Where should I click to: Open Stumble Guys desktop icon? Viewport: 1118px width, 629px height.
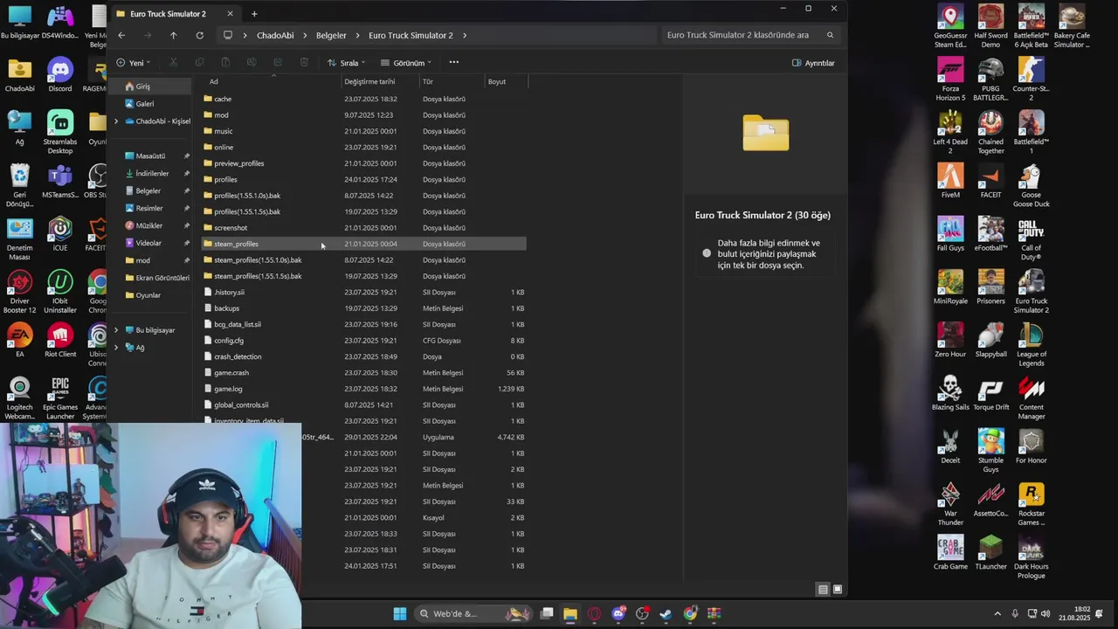[x=990, y=451]
